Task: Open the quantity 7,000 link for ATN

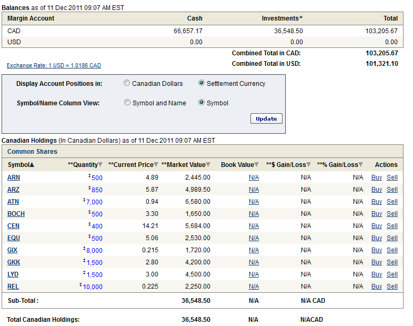Action: (95, 202)
